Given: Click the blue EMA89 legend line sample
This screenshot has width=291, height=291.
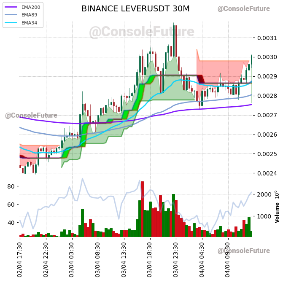Looking at the screenshot, I should [11, 15].
